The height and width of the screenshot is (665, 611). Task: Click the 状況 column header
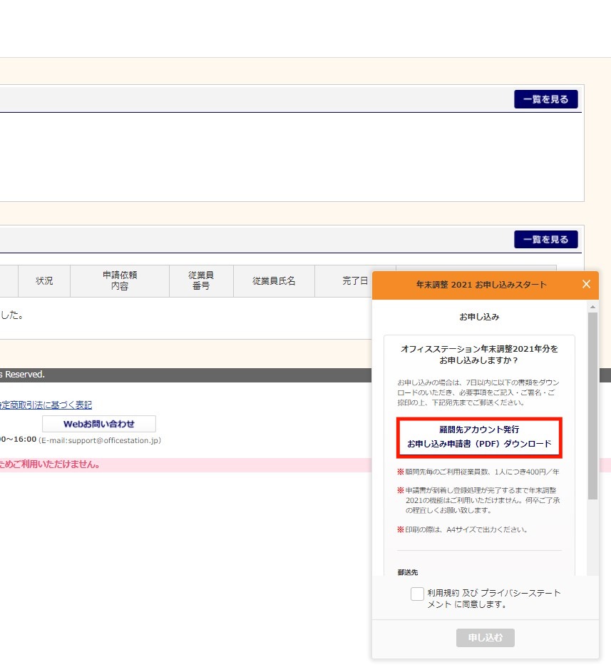[x=44, y=281]
